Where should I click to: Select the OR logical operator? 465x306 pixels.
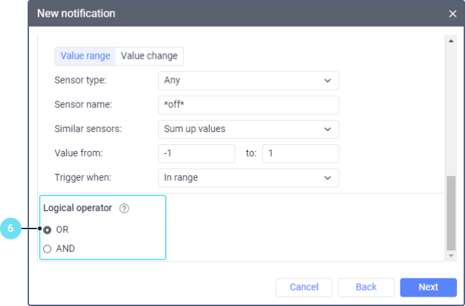click(47, 230)
